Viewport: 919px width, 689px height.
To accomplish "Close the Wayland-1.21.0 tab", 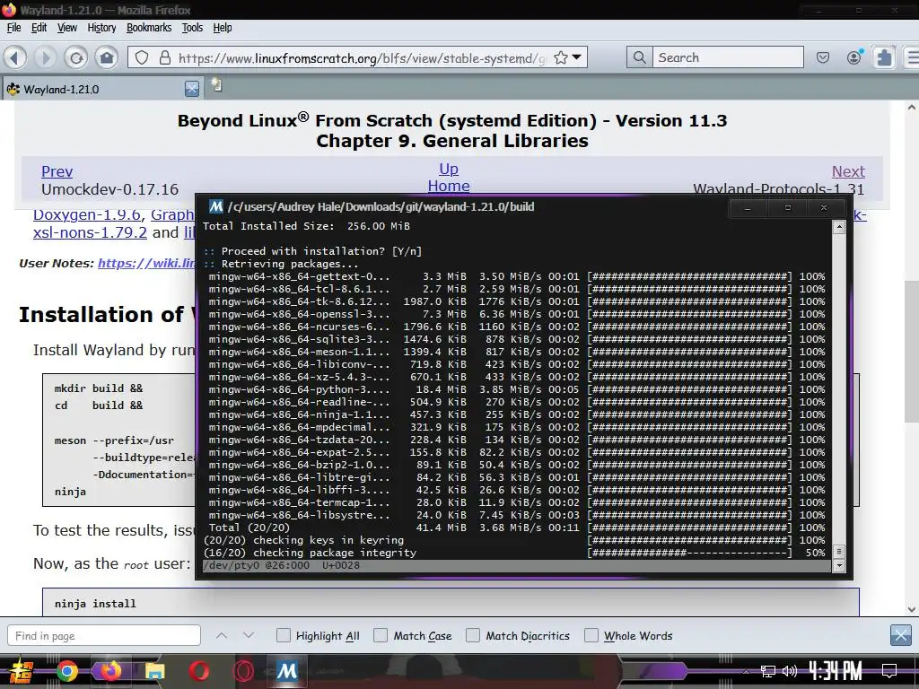I will point(192,89).
